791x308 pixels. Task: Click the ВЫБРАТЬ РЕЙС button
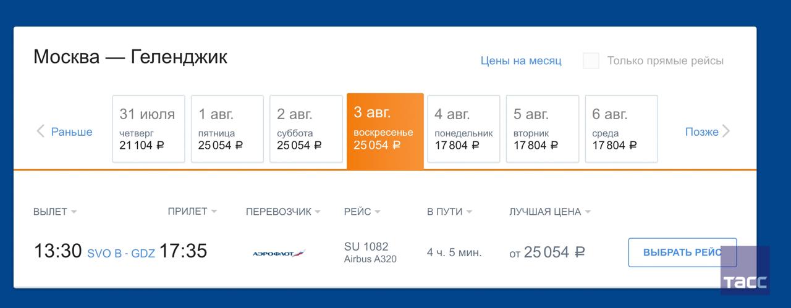click(682, 252)
